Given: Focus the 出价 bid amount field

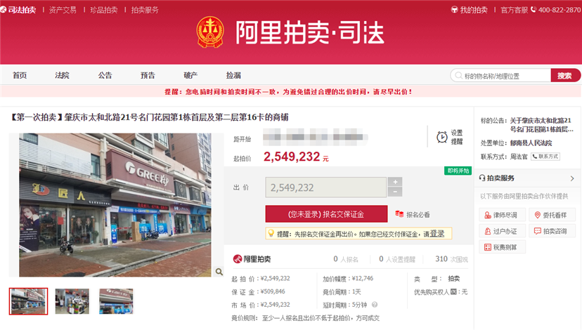Looking at the screenshot, I should [326, 187].
